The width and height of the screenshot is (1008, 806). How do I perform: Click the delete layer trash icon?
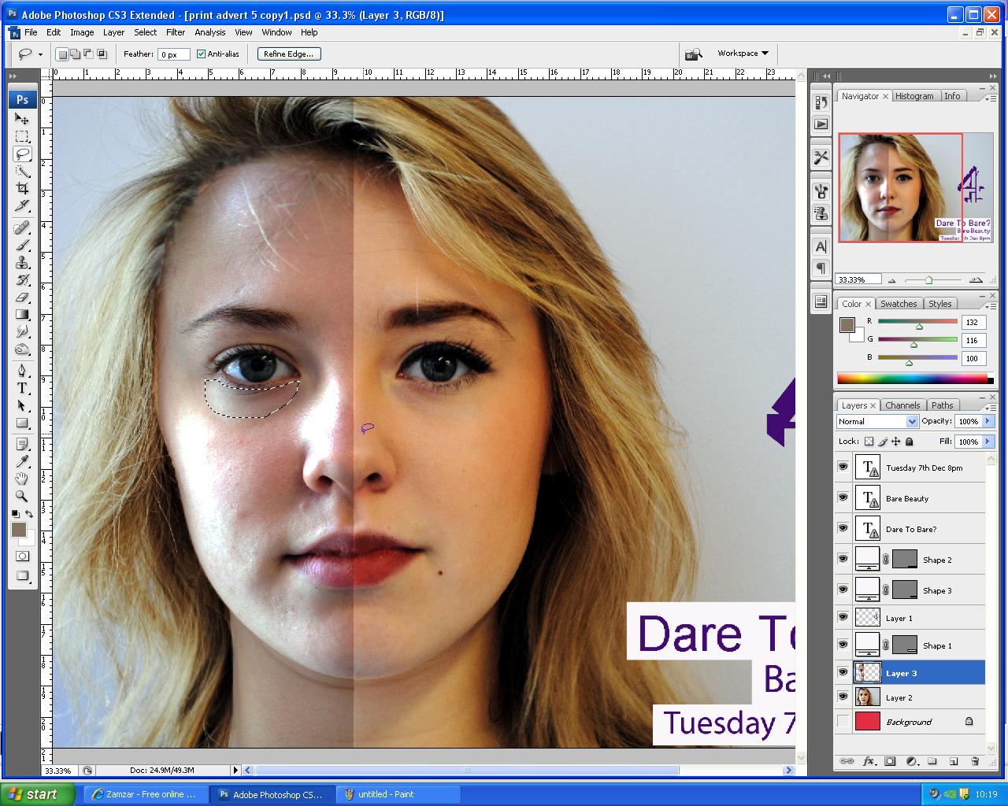click(x=975, y=761)
